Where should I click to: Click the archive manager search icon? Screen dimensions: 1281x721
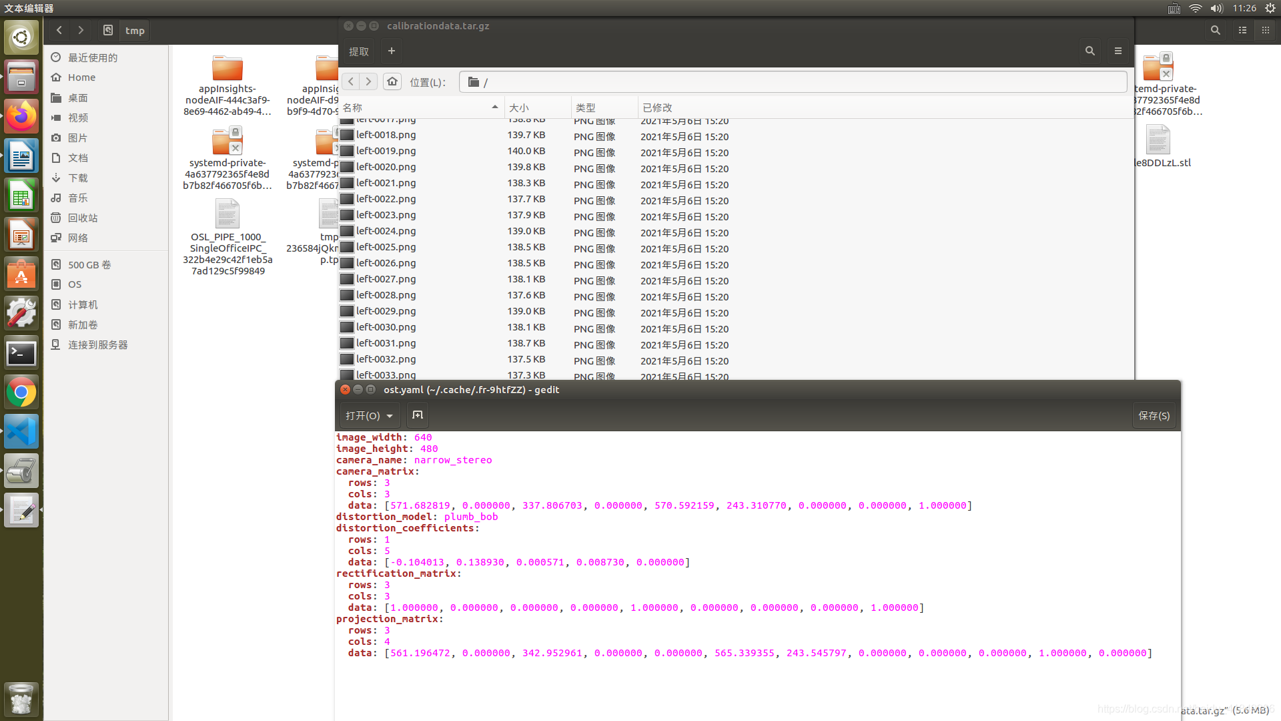(1090, 51)
